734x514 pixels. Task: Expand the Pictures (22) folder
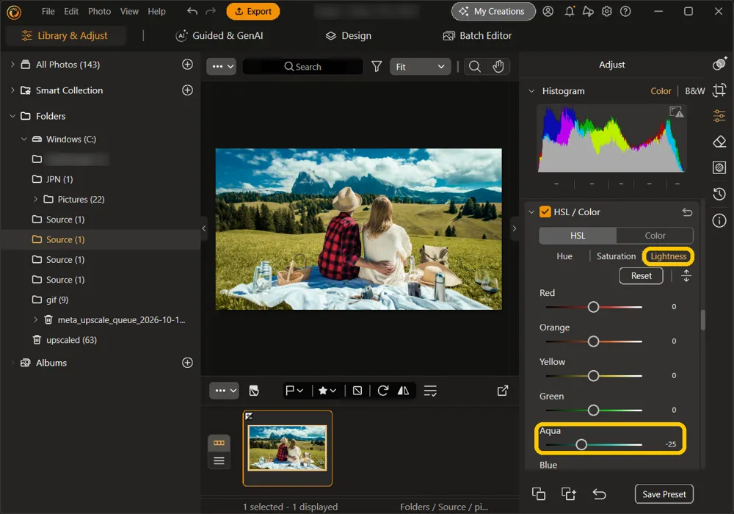tap(35, 199)
